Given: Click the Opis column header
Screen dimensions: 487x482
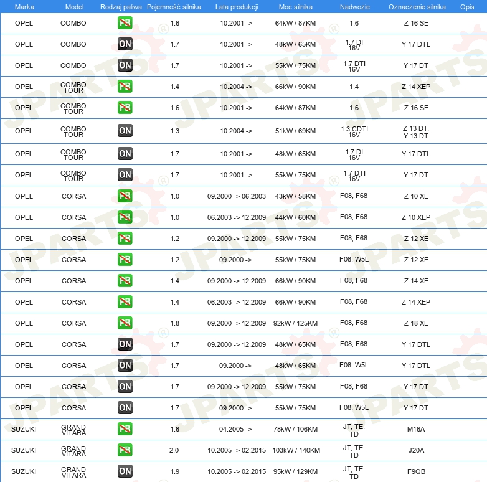Looking at the screenshot, I should [467, 7].
